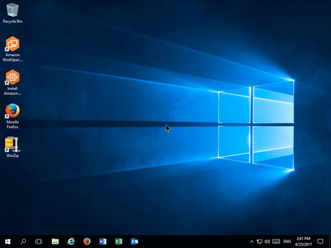331x248 pixels.
Task: Select the WinZip desktop shortcut
Action: 12,147
